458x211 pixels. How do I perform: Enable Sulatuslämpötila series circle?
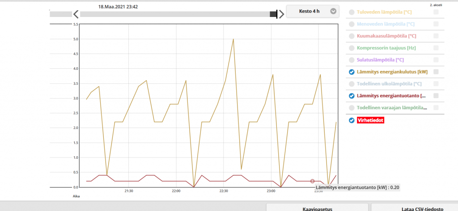(x=352, y=60)
